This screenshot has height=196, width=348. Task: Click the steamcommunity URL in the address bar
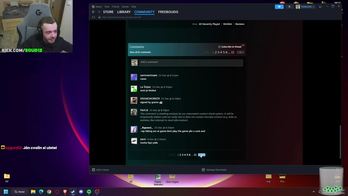(x=121, y=17)
